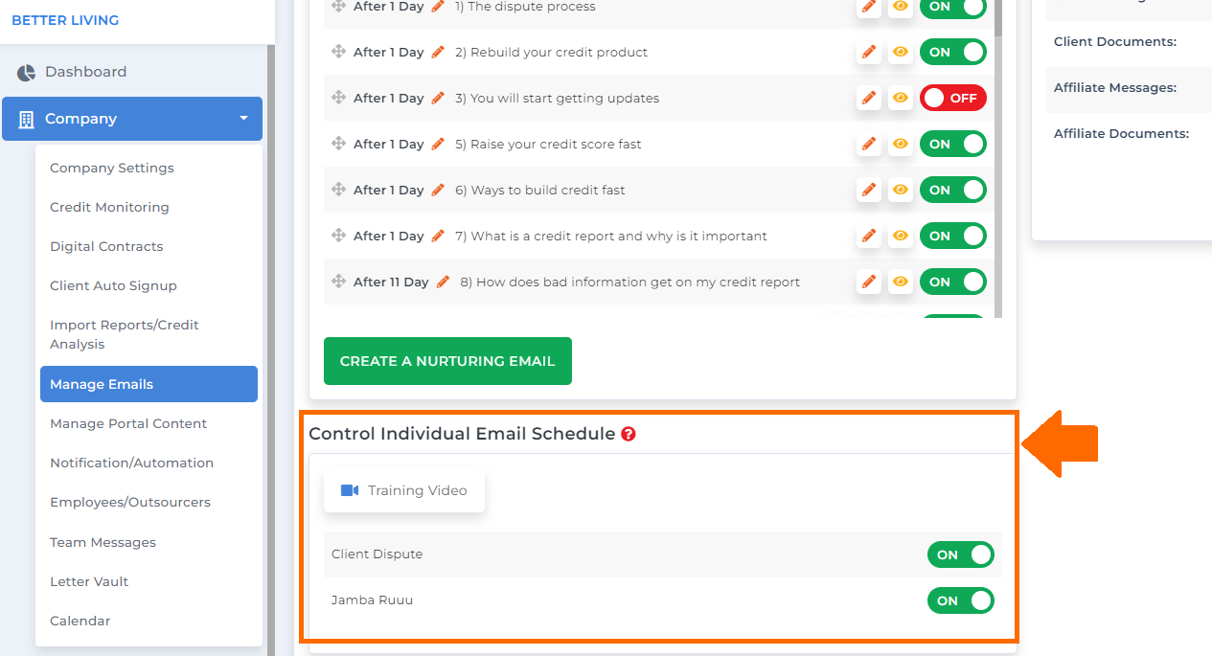Edit the delay pencil next to 'After 11 Day'
Viewport: 1212px width, 656px height.
point(443,282)
